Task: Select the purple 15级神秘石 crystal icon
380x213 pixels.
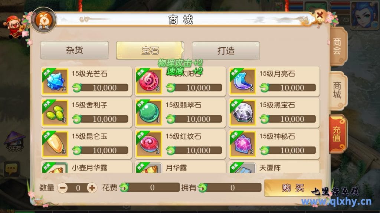Action: point(243,144)
